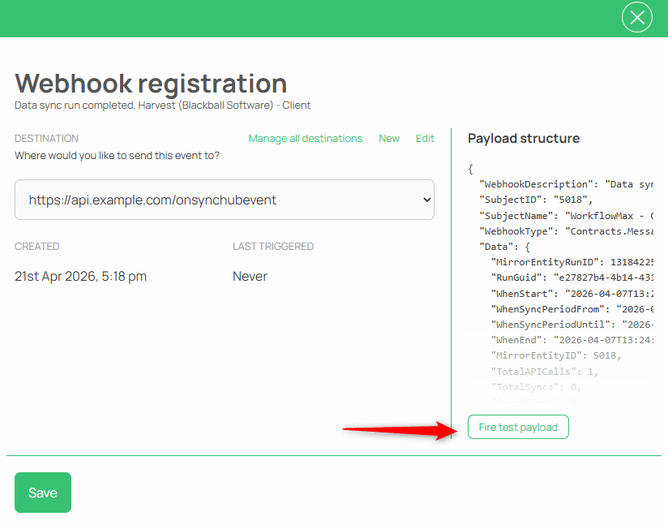Close the Webhook registration dialog
Screen dimensions: 668x525
point(636,18)
